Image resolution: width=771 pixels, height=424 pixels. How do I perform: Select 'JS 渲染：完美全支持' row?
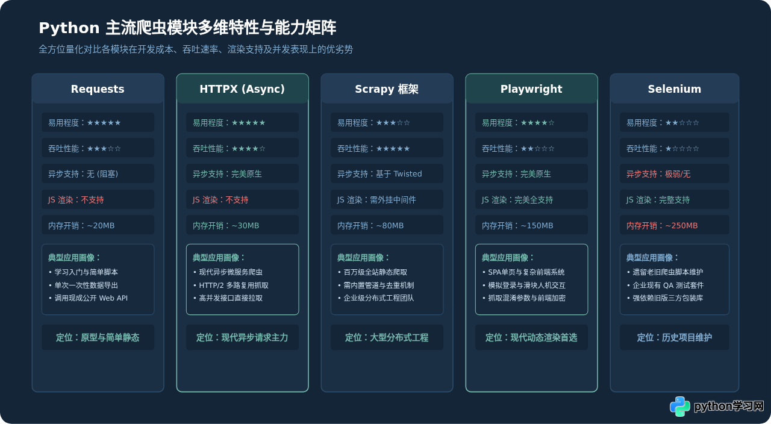pyautogui.click(x=531, y=200)
